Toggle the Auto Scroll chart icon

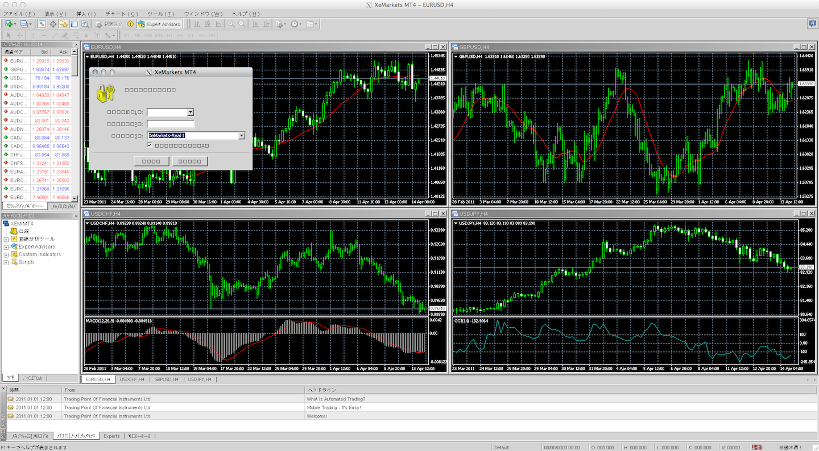point(255,24)
